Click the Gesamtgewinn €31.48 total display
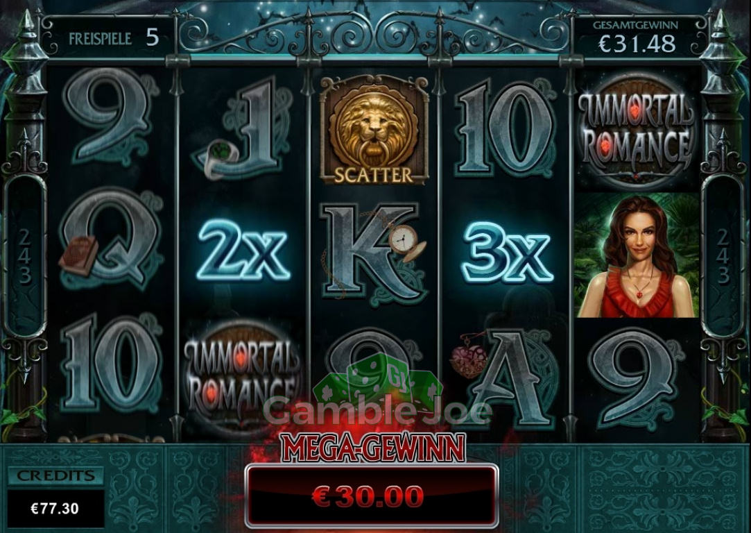The width and height of the screenshot is (751, 533). click(x=636, y=37)
